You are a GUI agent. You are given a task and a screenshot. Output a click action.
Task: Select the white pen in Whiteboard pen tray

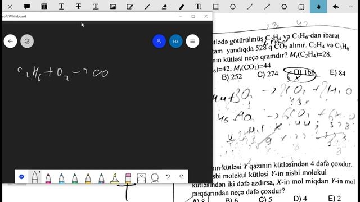pos(35,177)
